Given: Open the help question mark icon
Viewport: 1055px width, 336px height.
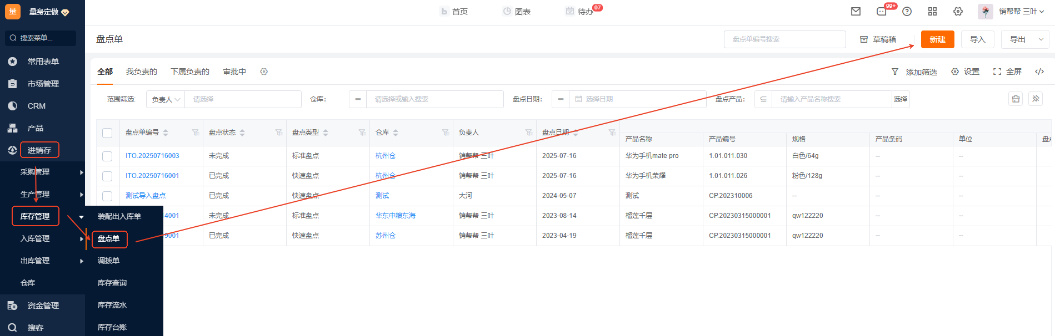Looking at the screenshot, I should click(x=907, y=11).
